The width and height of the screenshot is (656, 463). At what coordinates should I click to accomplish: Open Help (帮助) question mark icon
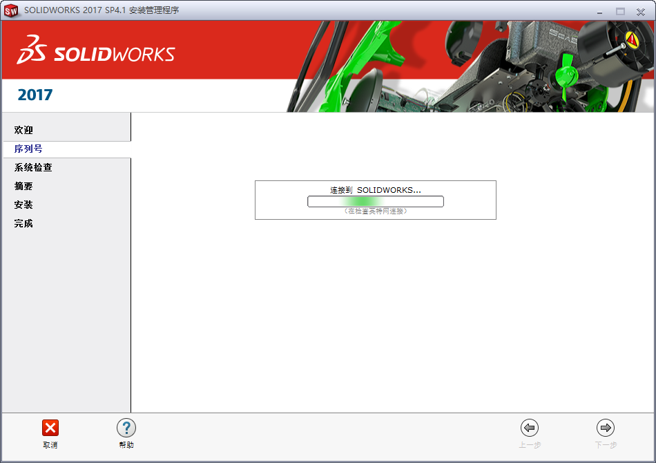[126, 428]
